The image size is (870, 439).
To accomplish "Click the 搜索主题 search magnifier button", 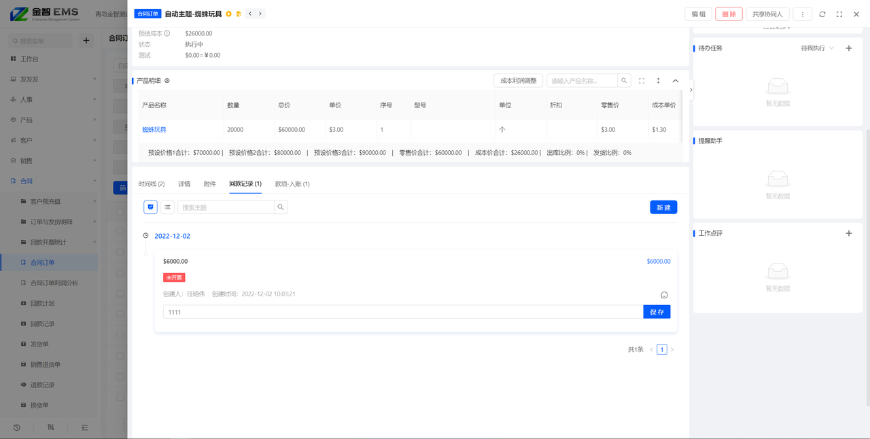I will coord(281,207).
